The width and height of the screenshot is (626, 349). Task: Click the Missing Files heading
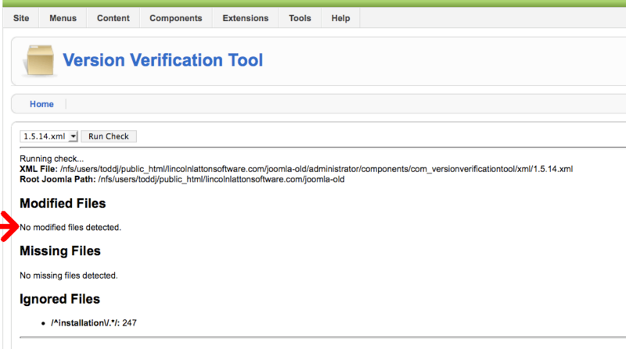click(60, 250)
